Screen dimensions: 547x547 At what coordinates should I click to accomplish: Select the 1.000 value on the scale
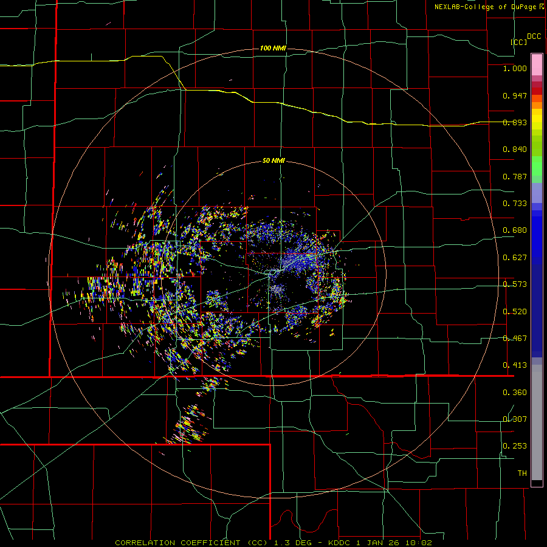(515, 68)
